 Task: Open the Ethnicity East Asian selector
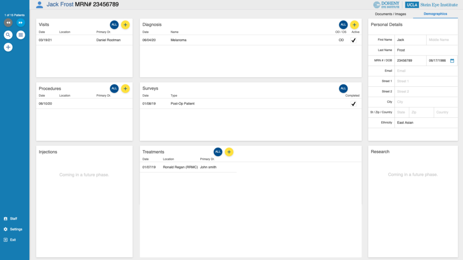[x=425, y=122]
